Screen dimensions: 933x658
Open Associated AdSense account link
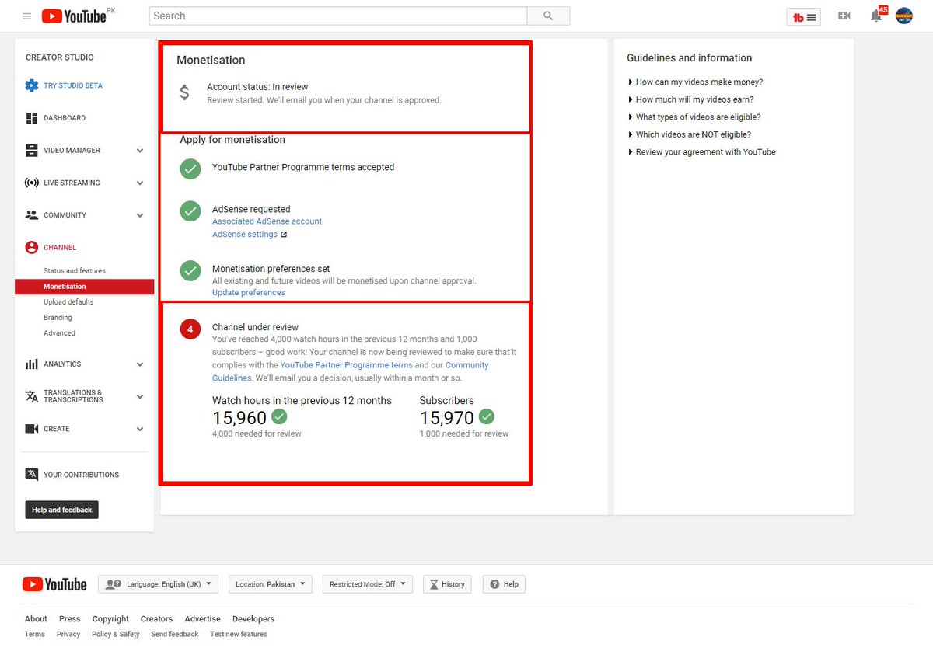pyautogui.click(x=267, y=221)
